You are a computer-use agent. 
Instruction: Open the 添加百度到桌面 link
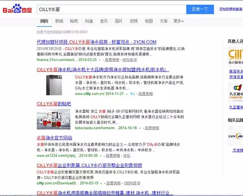(x=230, y=9)
